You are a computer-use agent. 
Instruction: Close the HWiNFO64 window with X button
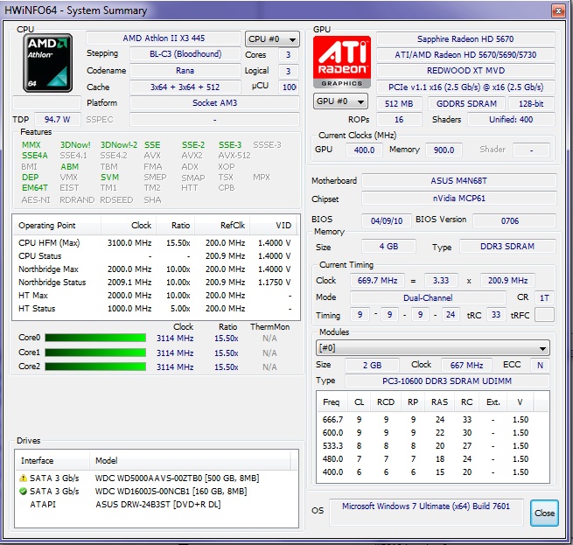click(558, 11)
